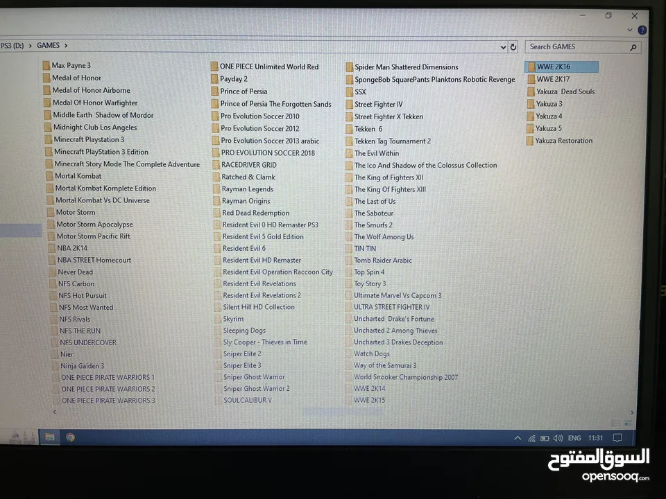The width and height of the screenshot is (666, 499).
Task: Click the 'Motor Storm Pacific Rift' name
Action: point(94,236)
